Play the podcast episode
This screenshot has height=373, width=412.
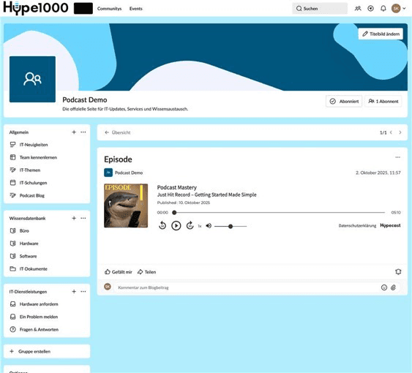point(176,226)
